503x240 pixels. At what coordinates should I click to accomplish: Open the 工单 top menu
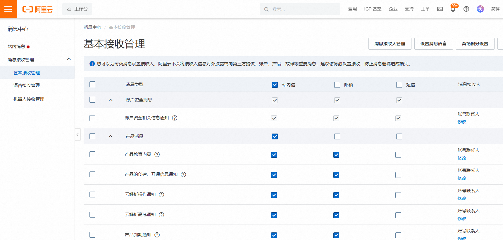click(x=425, y=9)
